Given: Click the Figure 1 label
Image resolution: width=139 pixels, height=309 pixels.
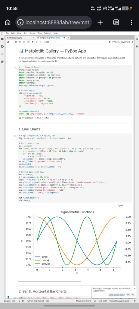Looking at the screenshot, I should click(121, 205).
